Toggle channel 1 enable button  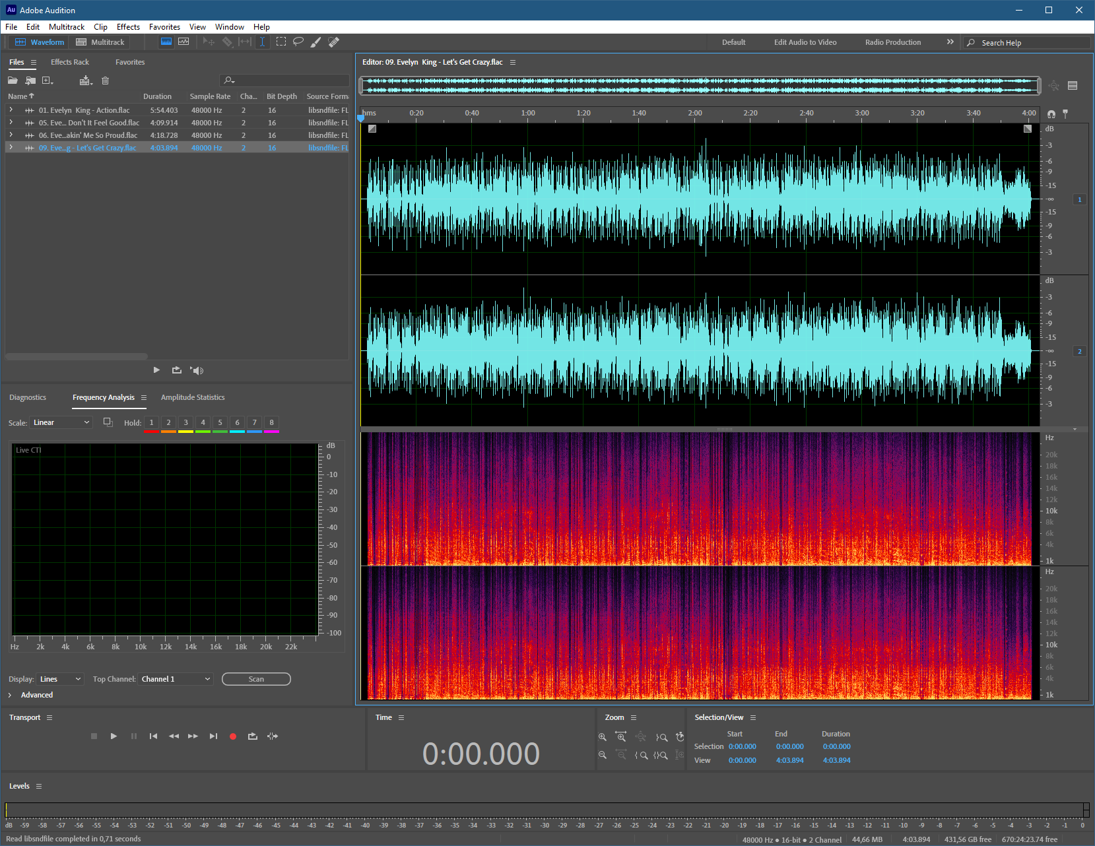point(1080,199)
